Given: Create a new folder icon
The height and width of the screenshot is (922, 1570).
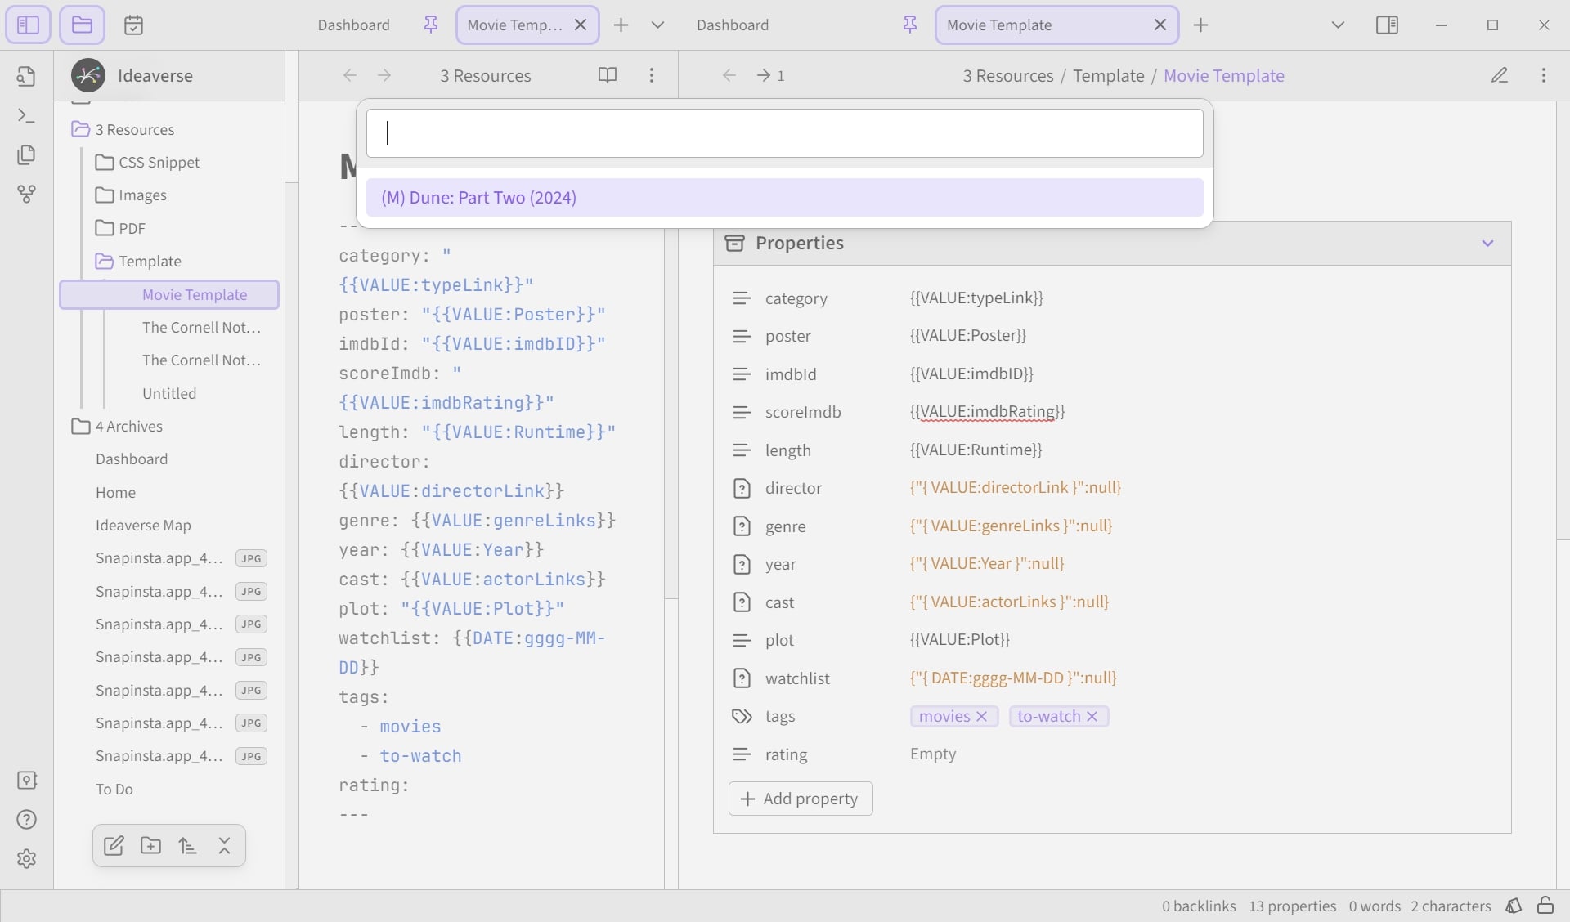Looking at the screenshot, I should (150, 845).
